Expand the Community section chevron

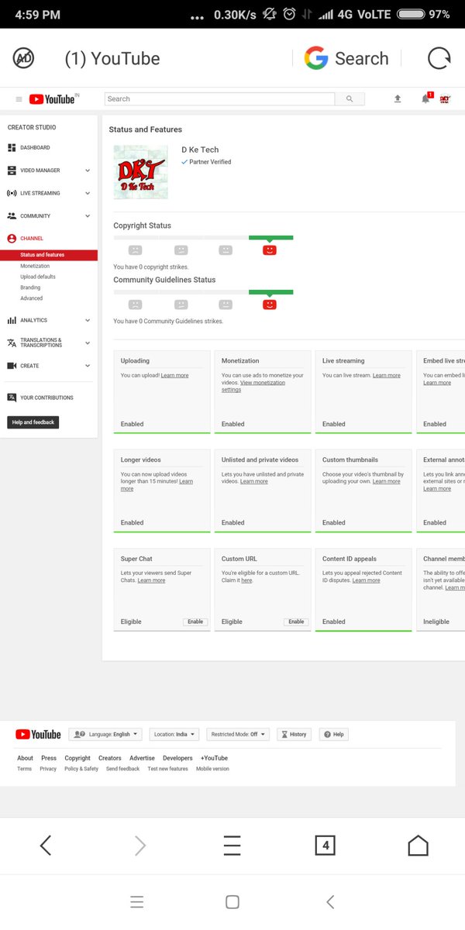coord(88,216)
